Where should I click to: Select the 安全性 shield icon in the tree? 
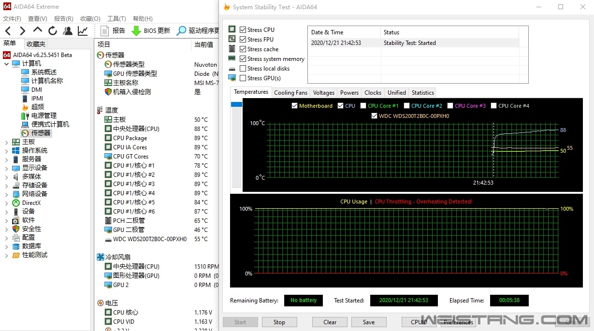point(16,229)
